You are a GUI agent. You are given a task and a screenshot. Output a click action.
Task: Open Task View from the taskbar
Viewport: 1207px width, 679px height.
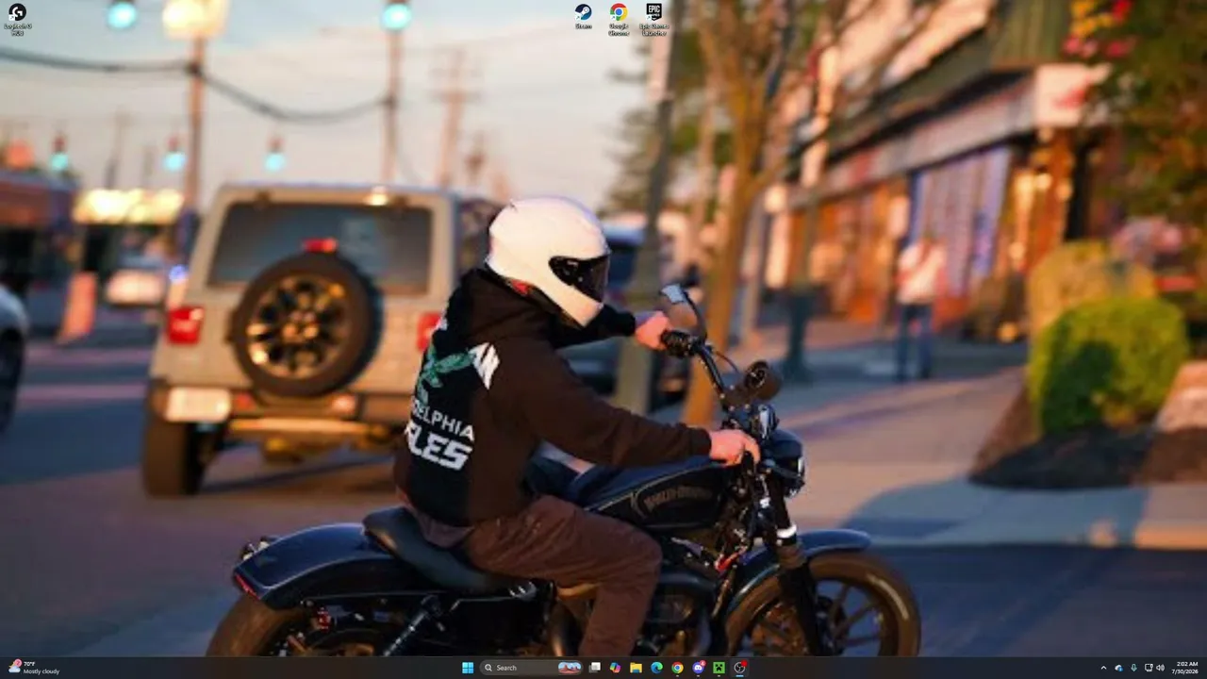[595, 668]
